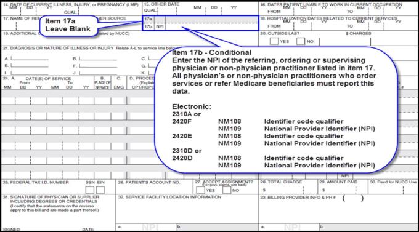This screenshot has width=419, height=232.
Task: Click the '2420F' loop code
Action: pos(182,121)
